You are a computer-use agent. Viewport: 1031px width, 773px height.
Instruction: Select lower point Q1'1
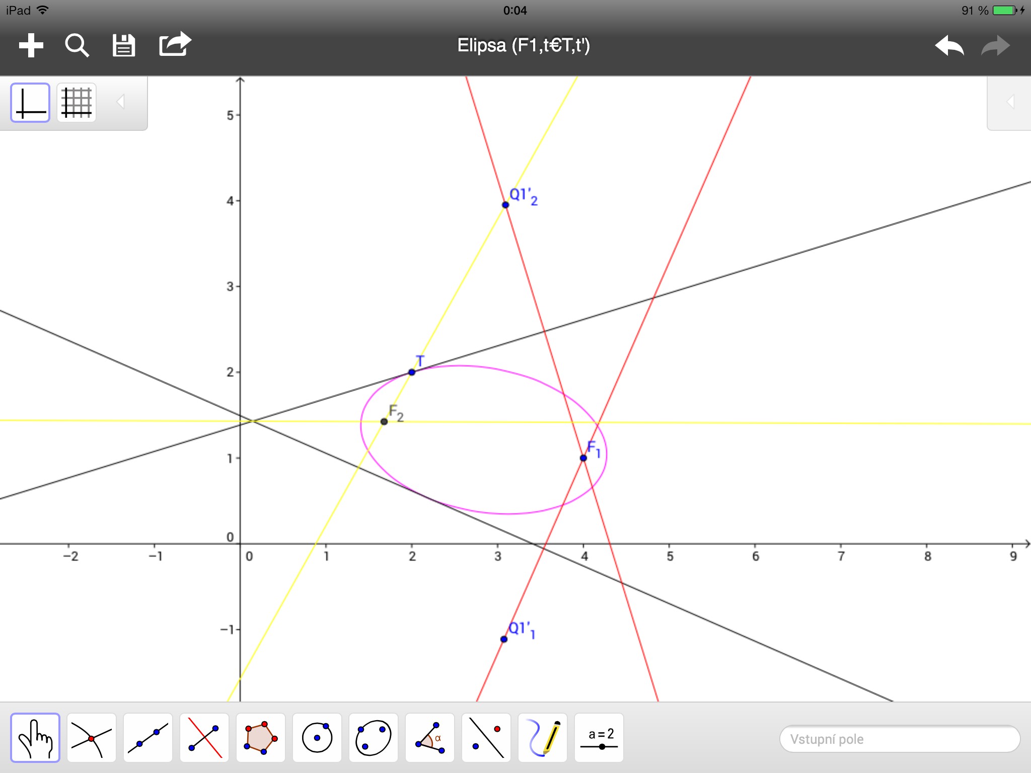[504, 640]
